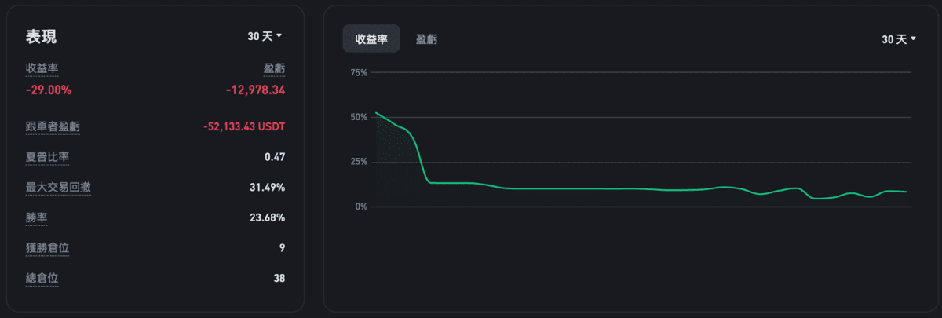Click the 跟單者盈虧 metric label
The image size is (942, 318).
click(53, 126)
